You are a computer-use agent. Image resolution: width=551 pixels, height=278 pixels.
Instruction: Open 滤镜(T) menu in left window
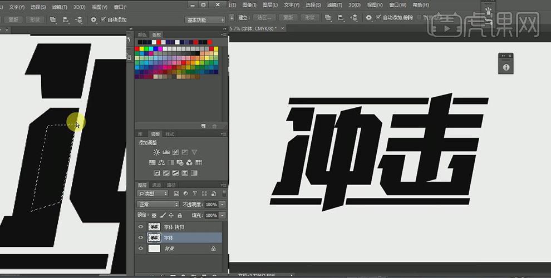(x=60, y=7)
